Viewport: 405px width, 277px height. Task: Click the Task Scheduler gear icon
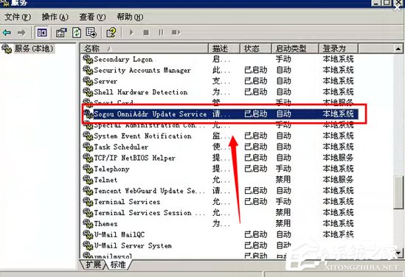(x=88, y=147)
